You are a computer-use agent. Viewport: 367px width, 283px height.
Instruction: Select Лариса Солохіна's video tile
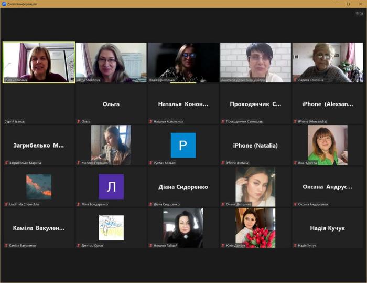[x=328, y=62]
